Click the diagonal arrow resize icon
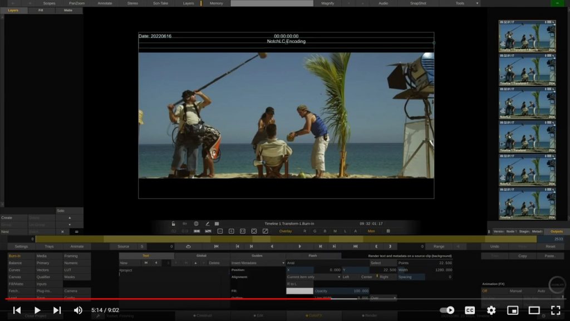 click(x=266, y=231)
